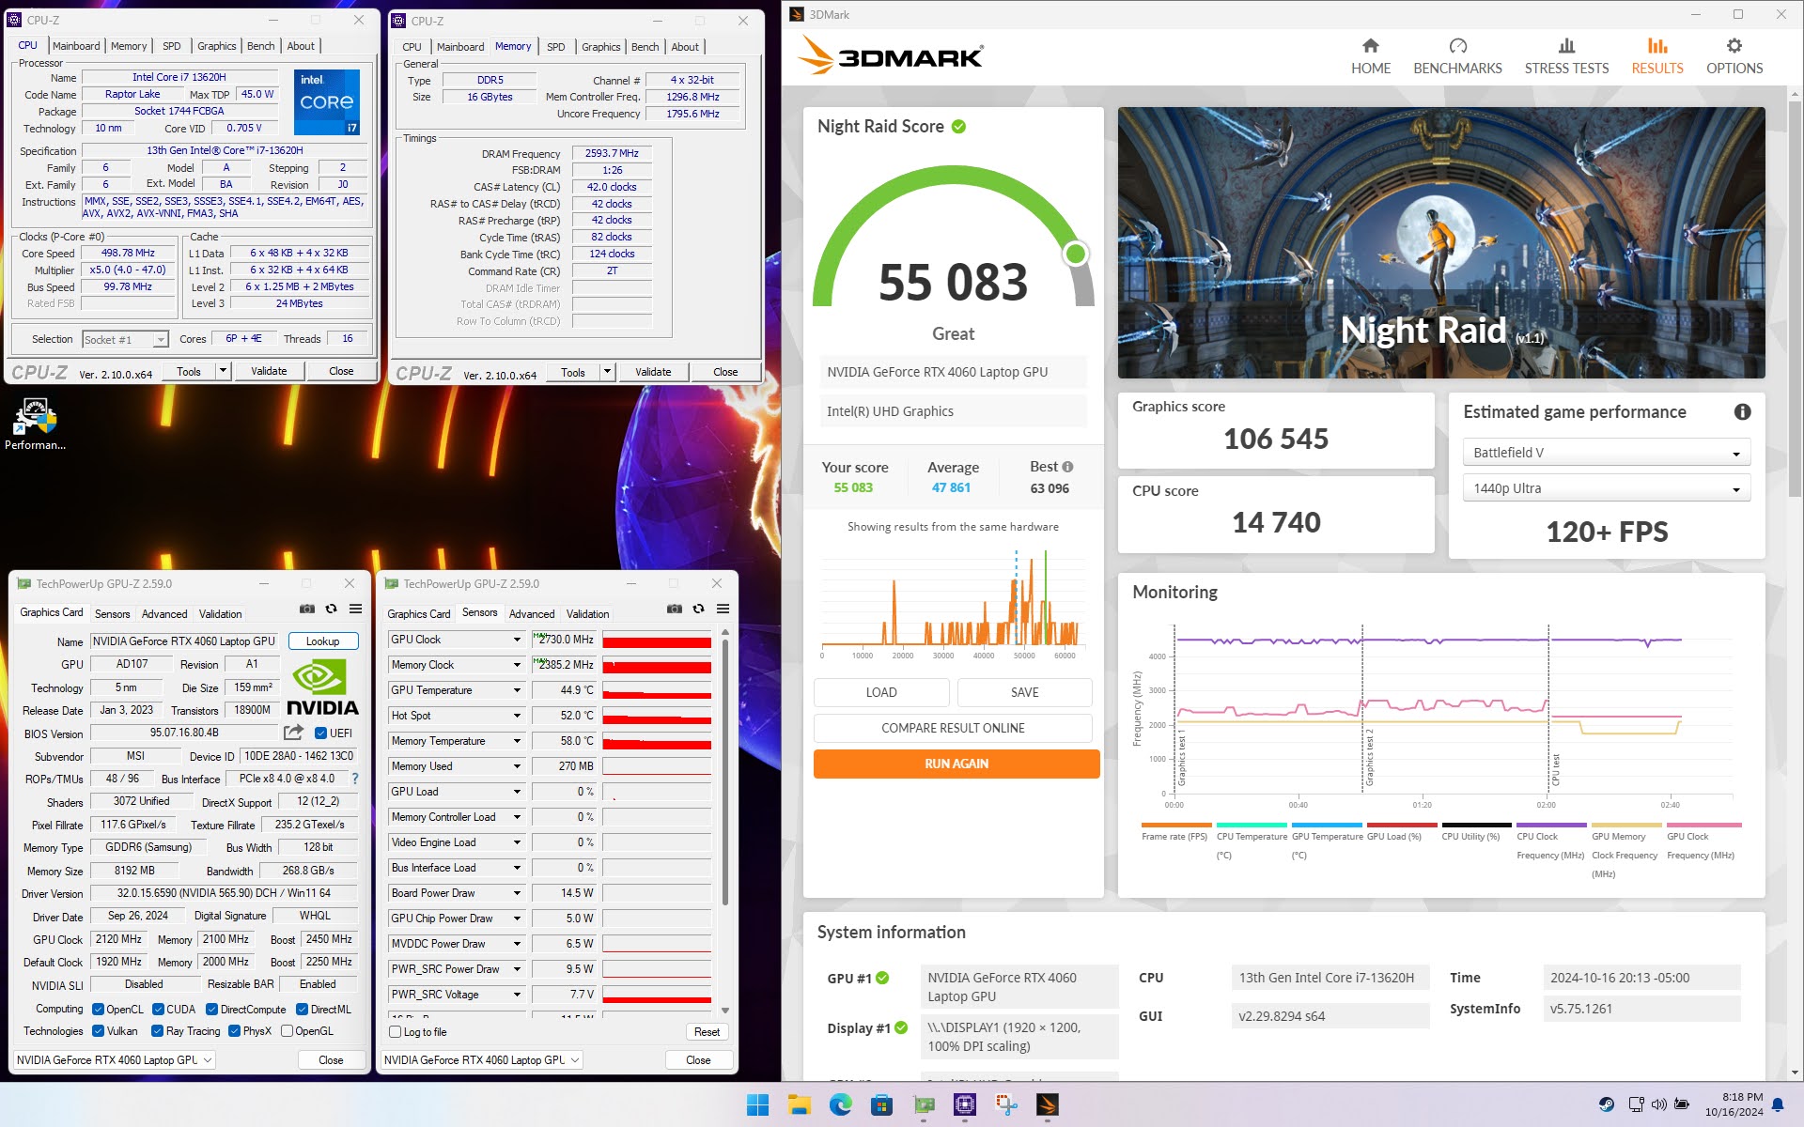This screenshot has width=1804, height=1127.
Task: Open Performance desktop shortcut icon
Action: (35, 425)
